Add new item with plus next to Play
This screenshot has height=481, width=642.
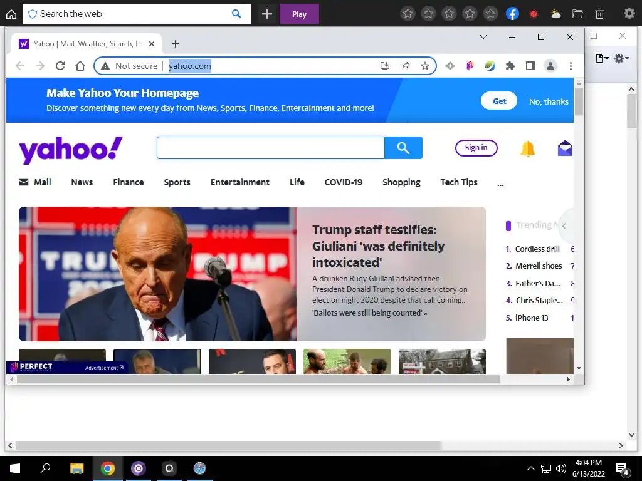(267, 14)
